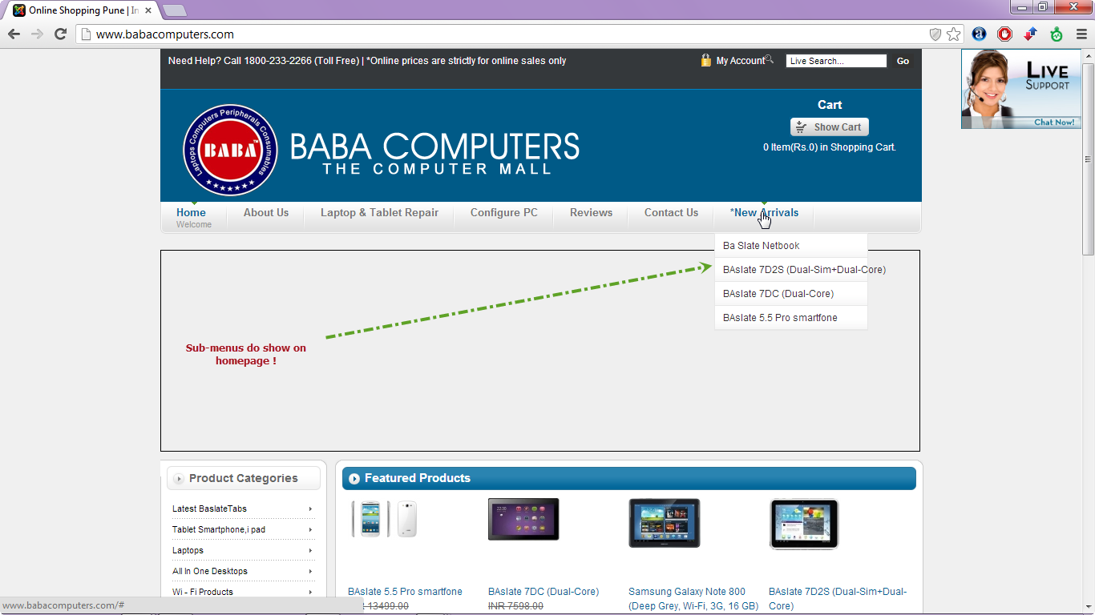Click the Baba Computers round logo
The image size is (1095, 615).
tap(230, 150)
